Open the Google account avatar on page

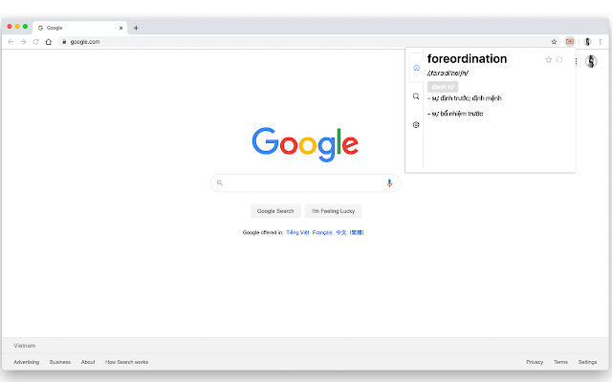pyautogui.click(x=591, y=61)
